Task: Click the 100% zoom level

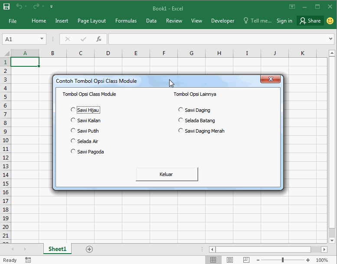Action: pos(322,260)
